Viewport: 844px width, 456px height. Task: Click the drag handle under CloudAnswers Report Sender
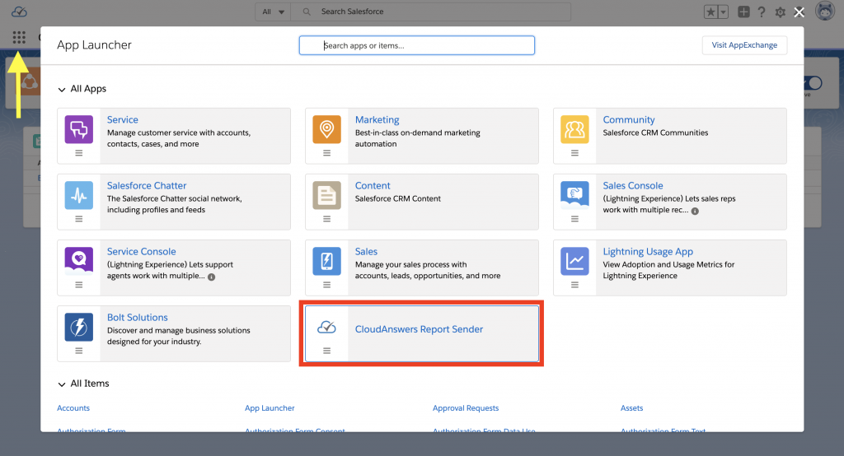click(x=326, y=351)
